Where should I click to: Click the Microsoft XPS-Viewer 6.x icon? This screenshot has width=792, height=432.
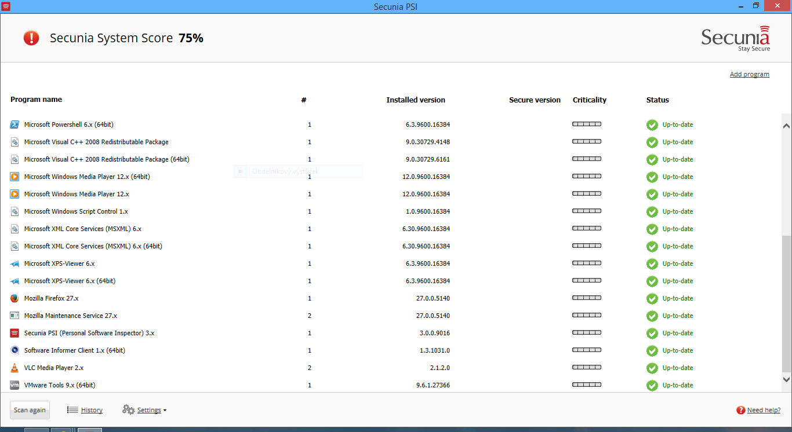[x=14, y=263]
